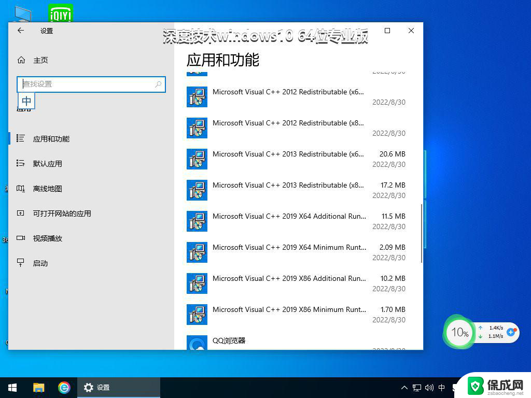The height and width of the screenshot is (398, 531).
Task: Select 应用和功能 in sidebar
Action: [51, 139]
